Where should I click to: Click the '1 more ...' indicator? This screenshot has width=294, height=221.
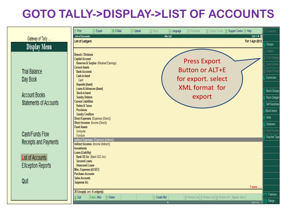coord(255,187)
